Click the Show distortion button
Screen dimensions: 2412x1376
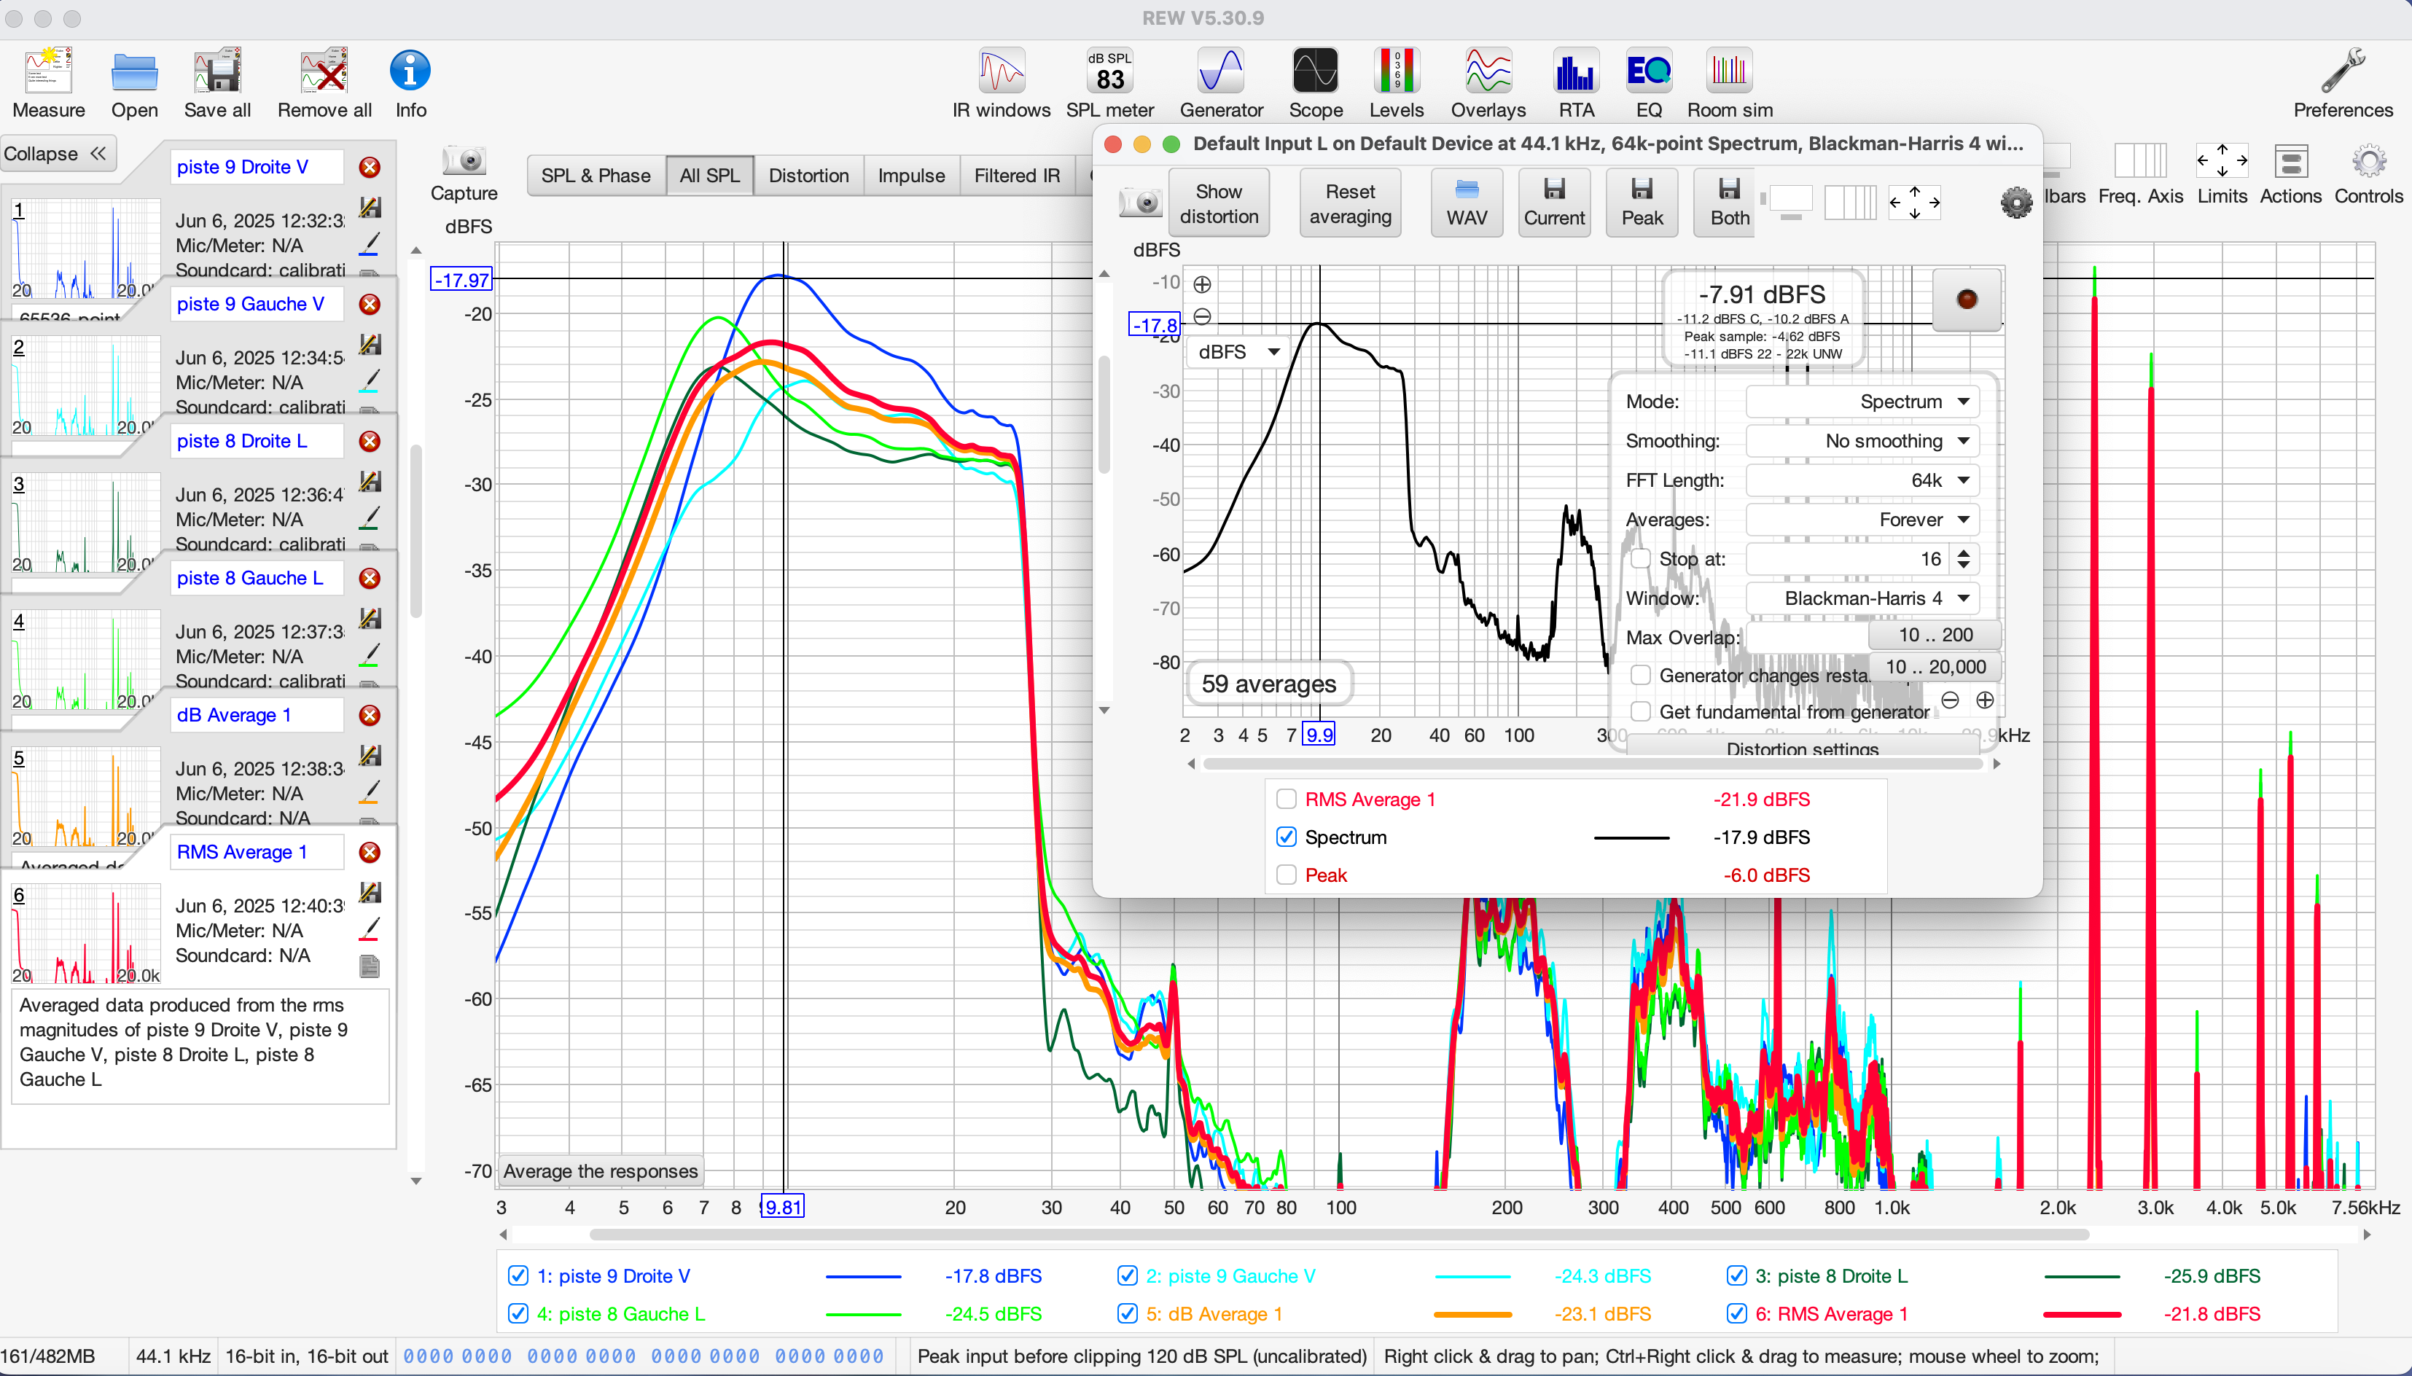pyautogui.click(x=1218, y=203)
